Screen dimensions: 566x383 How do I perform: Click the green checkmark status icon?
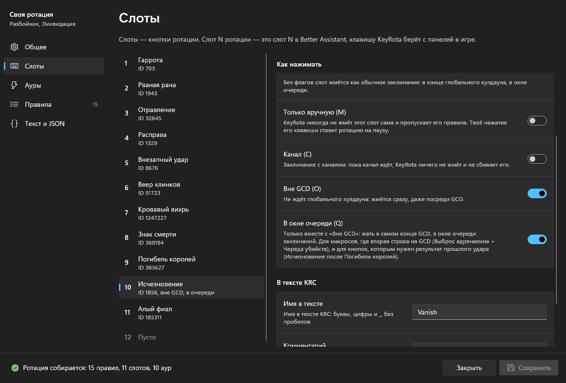[x=15, y=368]
